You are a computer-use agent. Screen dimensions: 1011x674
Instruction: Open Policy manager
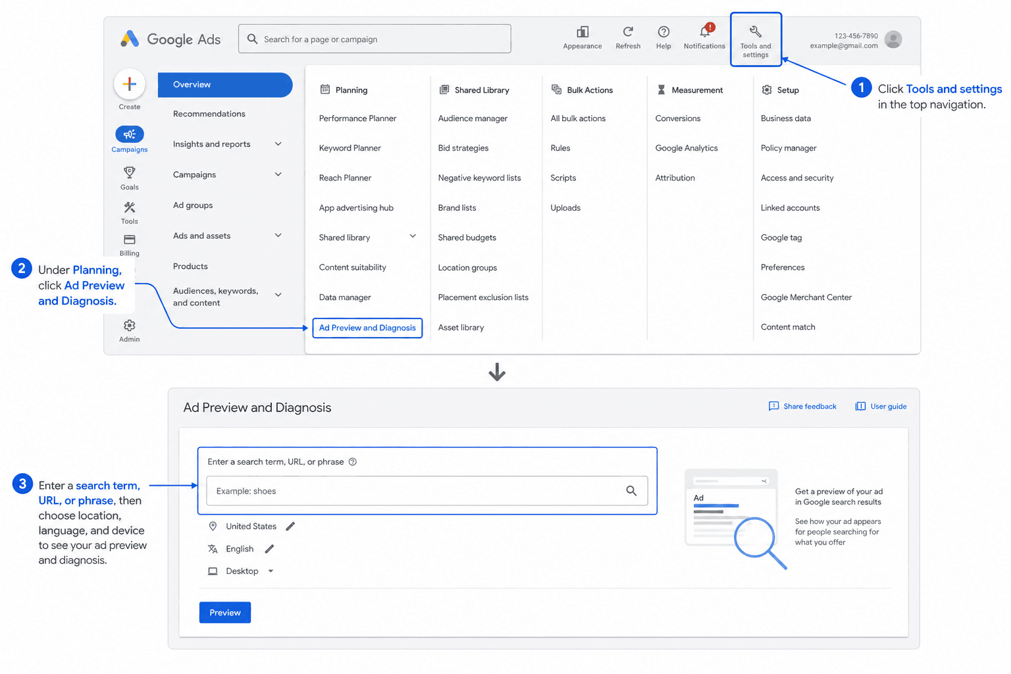pos(789,148)
